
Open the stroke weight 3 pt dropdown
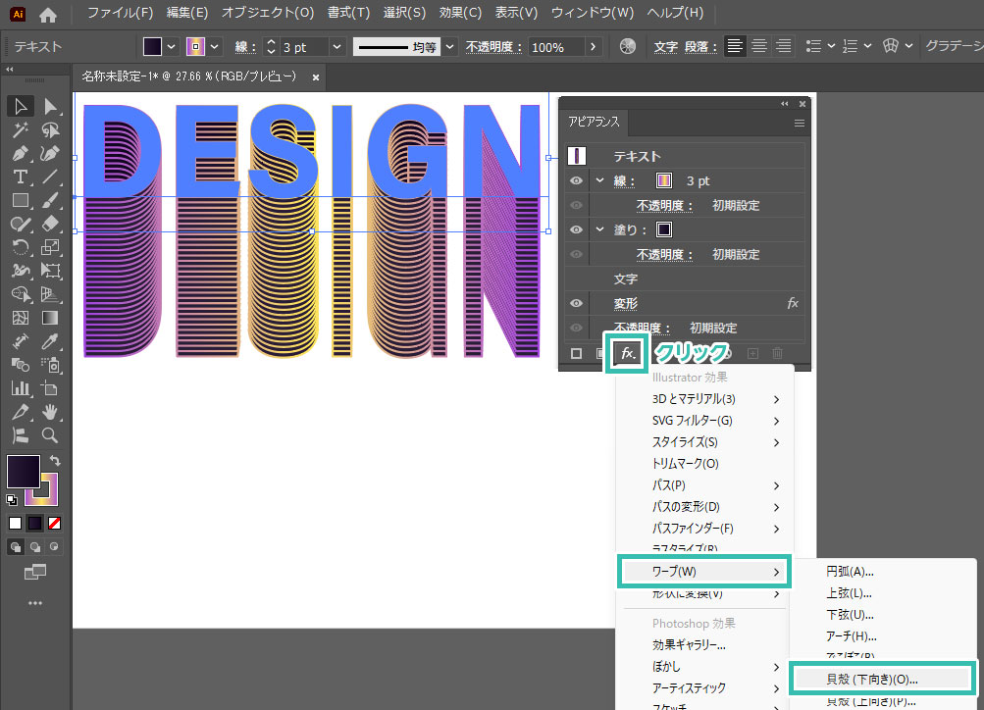337,47
